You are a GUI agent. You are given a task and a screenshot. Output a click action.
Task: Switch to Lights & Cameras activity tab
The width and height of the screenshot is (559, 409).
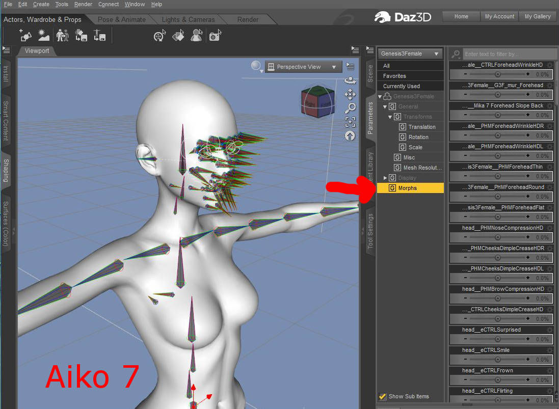tap(188, 19)
